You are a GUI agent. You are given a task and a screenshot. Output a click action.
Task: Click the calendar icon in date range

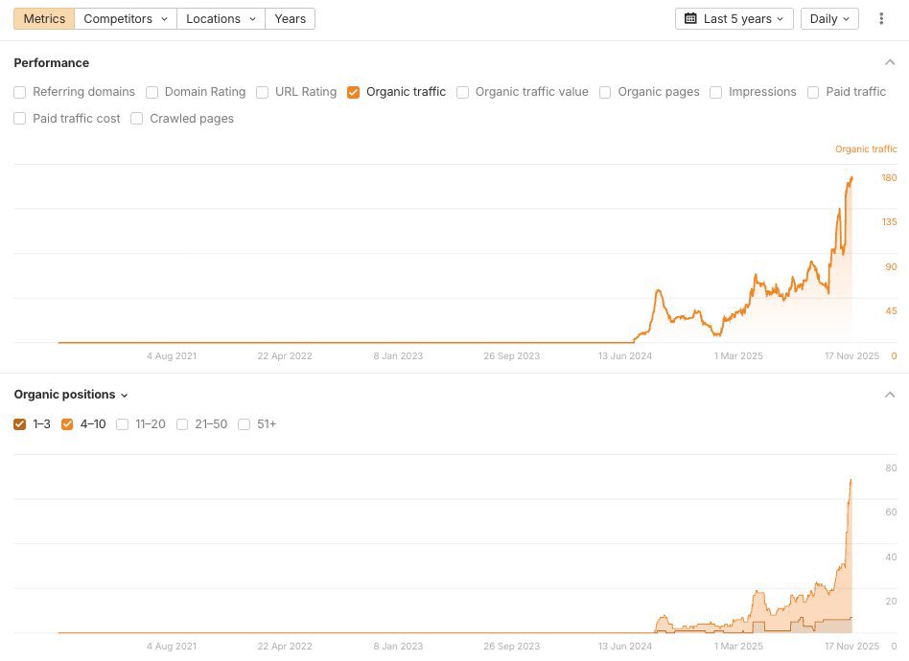pyautogui.click(x=690, y=18)
